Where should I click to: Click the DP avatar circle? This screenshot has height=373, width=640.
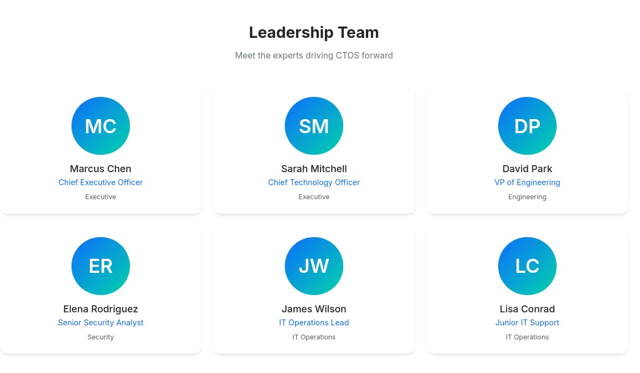(527, 126)
